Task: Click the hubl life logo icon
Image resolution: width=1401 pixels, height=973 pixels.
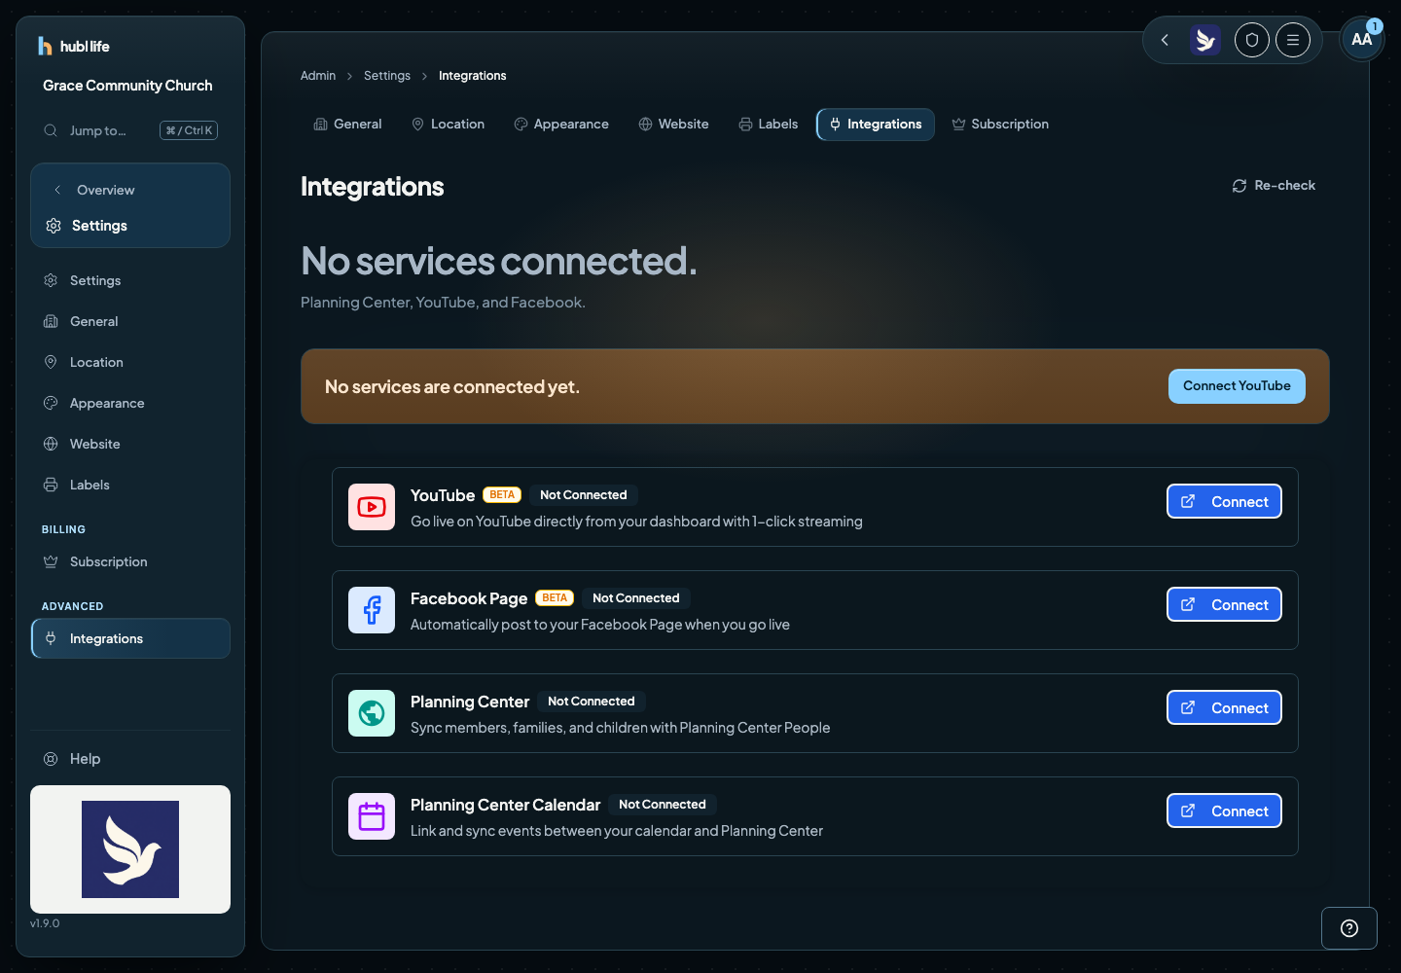Action: 45,46
